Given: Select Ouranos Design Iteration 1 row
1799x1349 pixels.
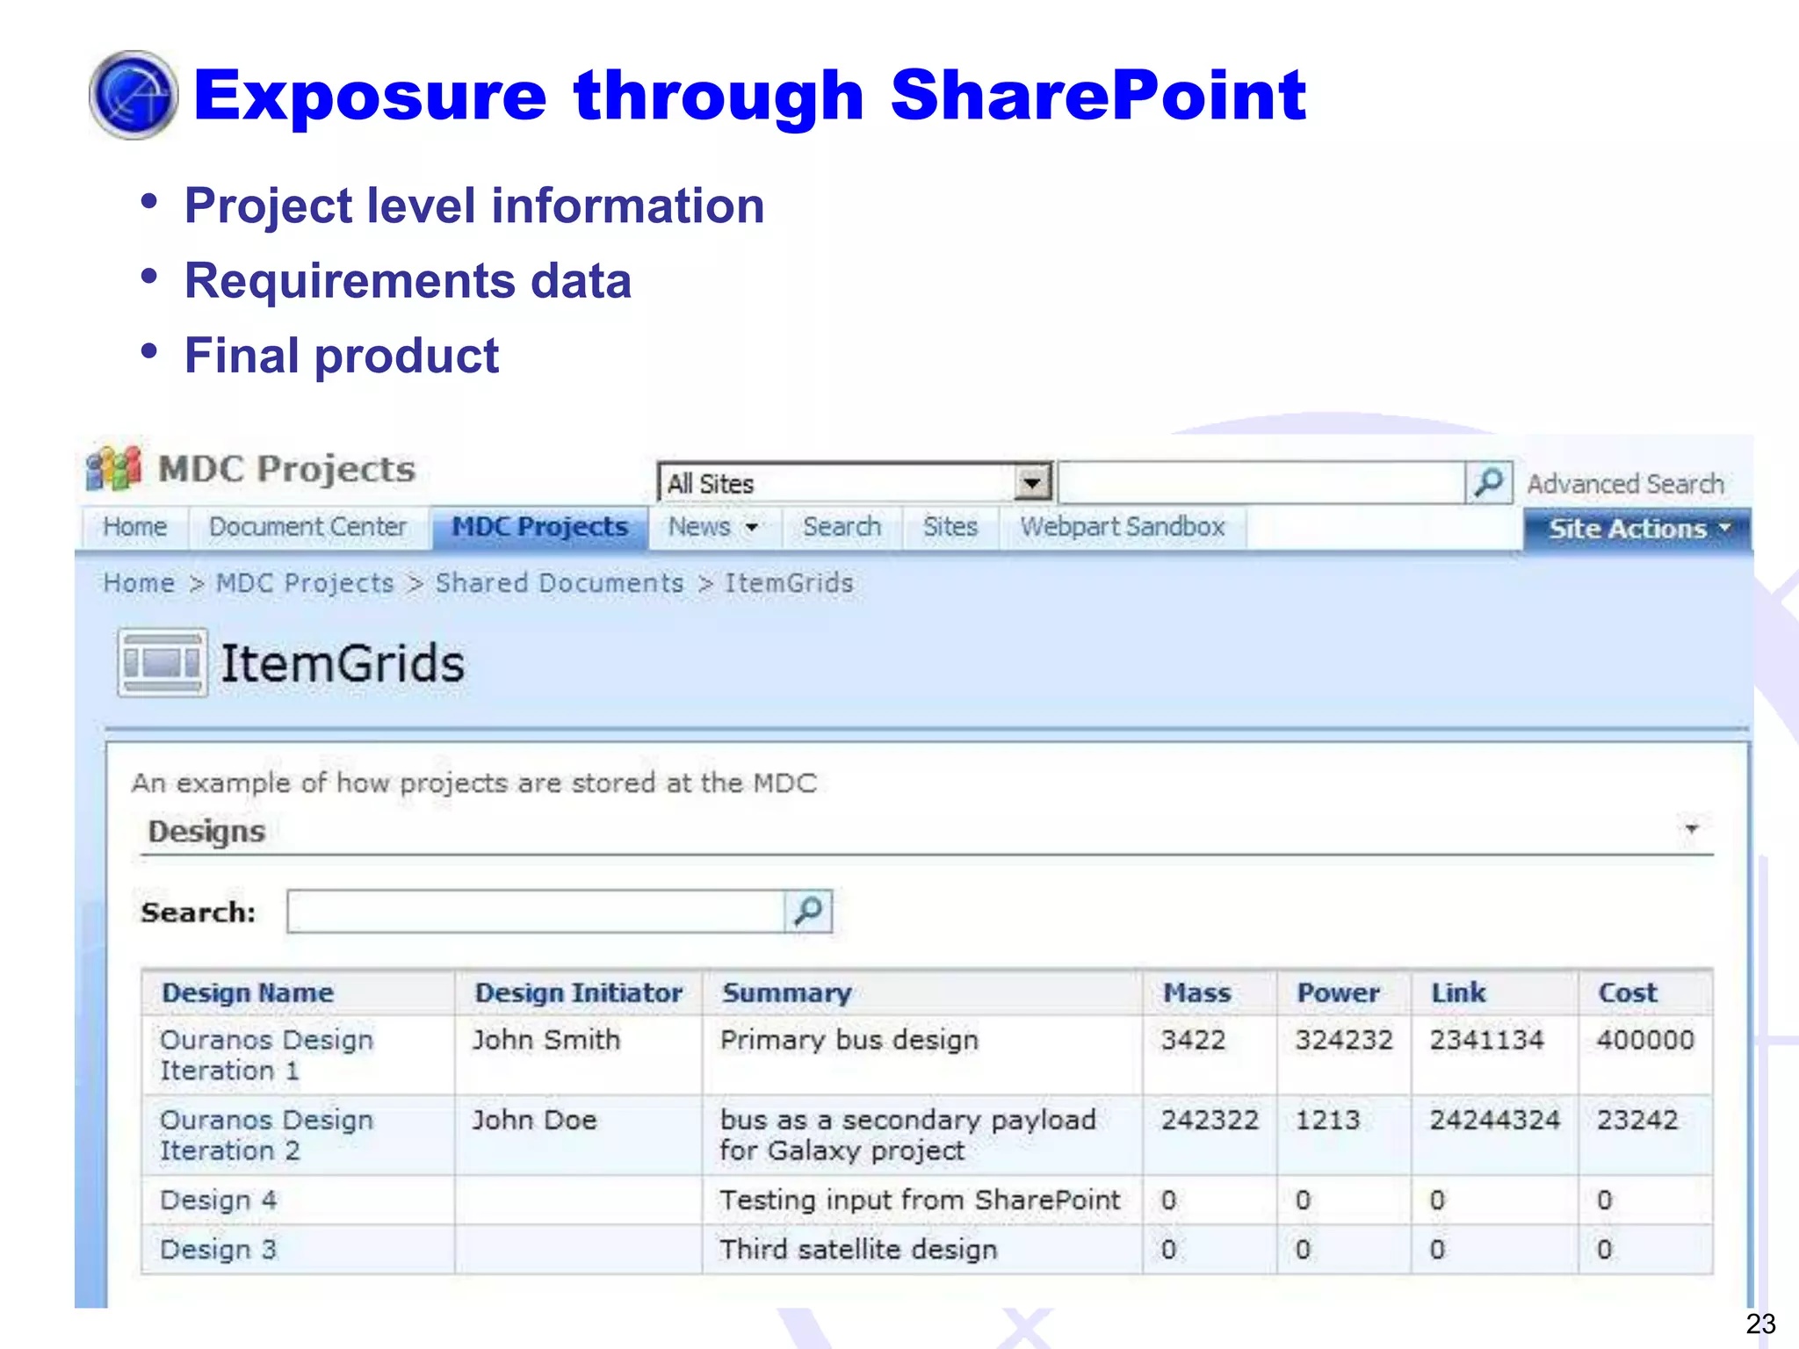Looking at the screenshot, I should [927, 1055].
